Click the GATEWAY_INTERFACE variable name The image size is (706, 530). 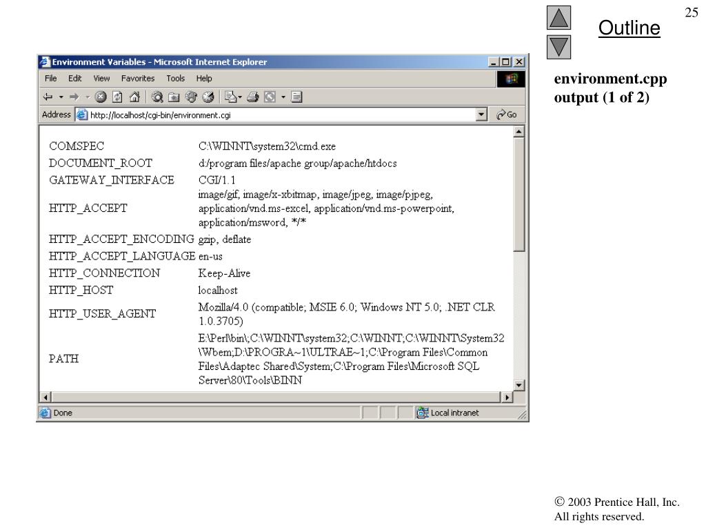[112, 180]
